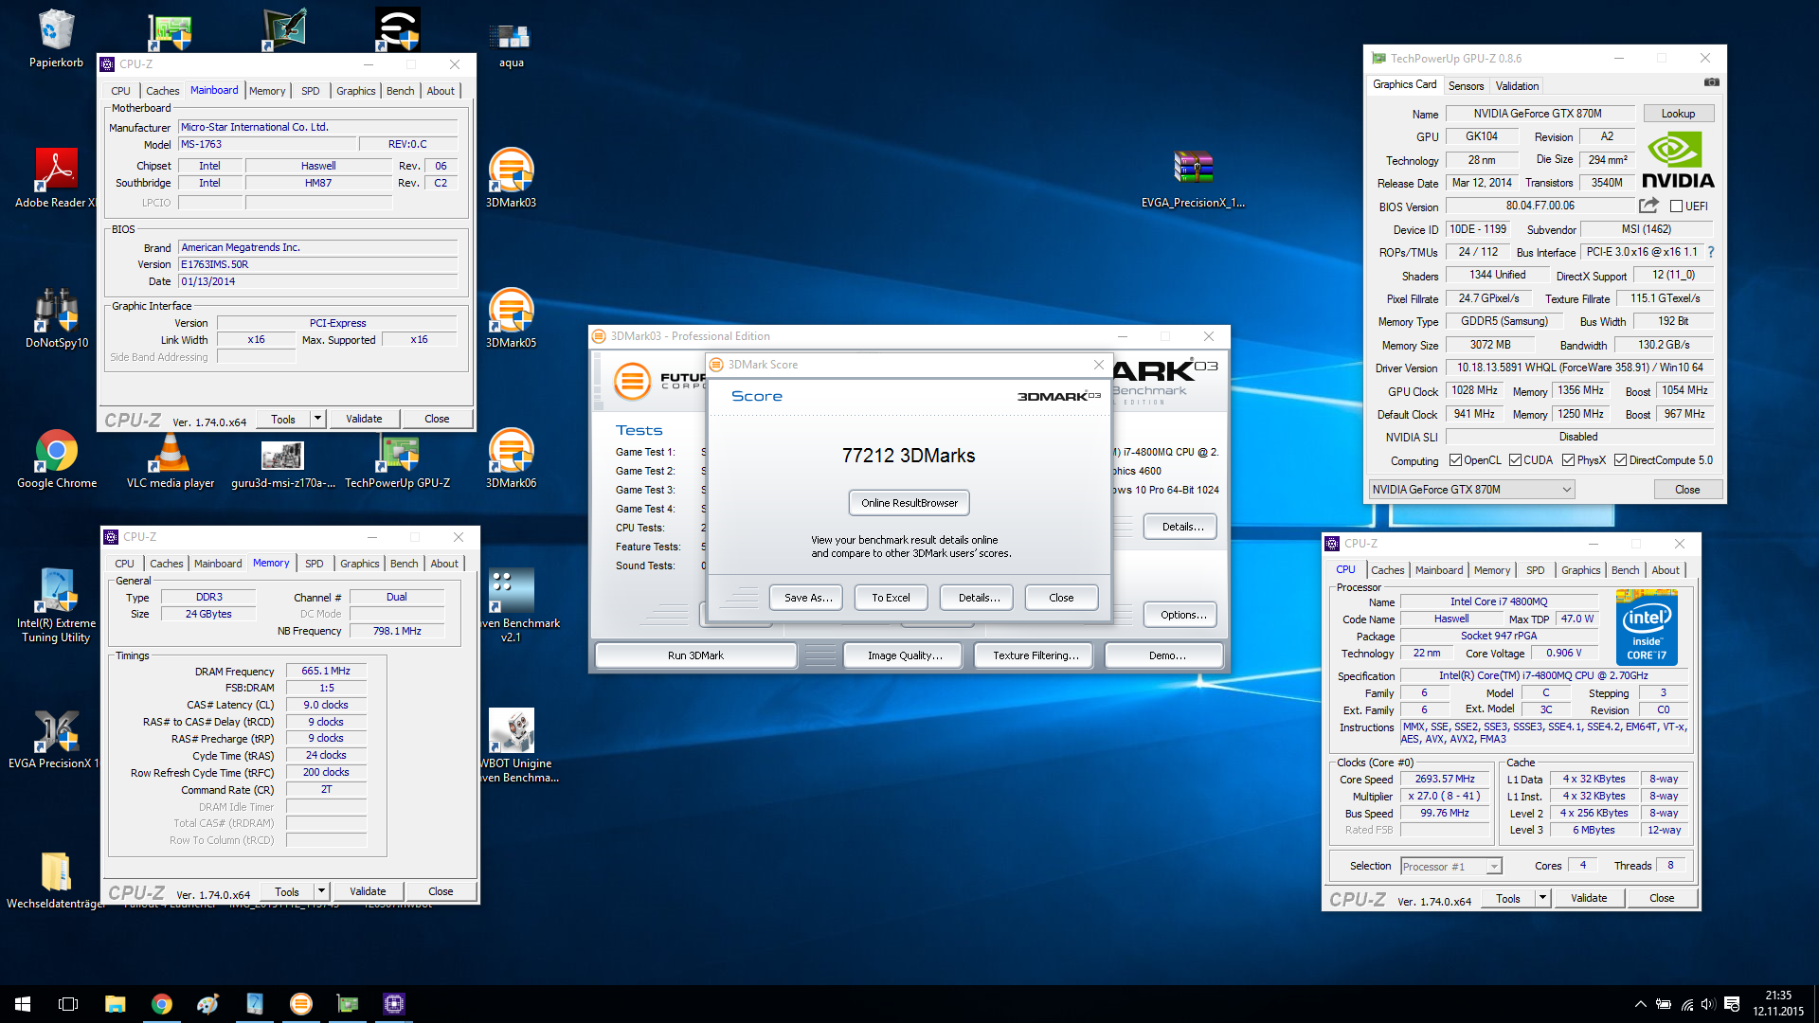Open Tools dropdown arrow in Mainboard CPU-Z window
The image size is (1819, 1023).
[317, 419]
